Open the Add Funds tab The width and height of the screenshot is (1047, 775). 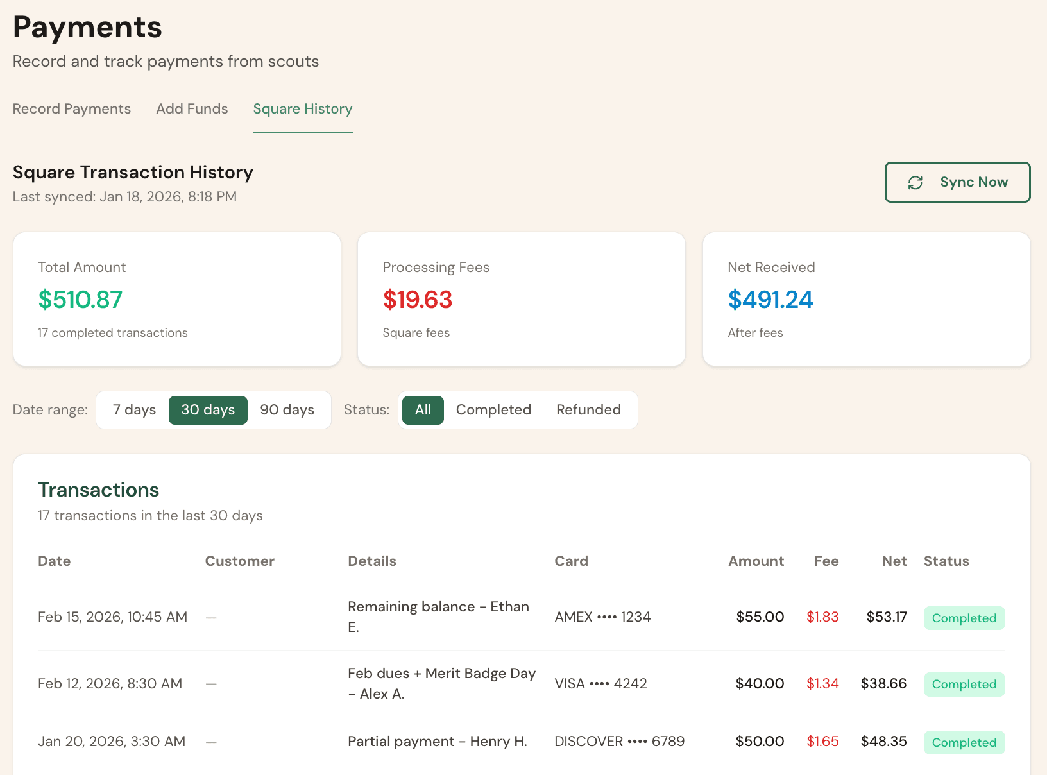click(x=191, y=109)
